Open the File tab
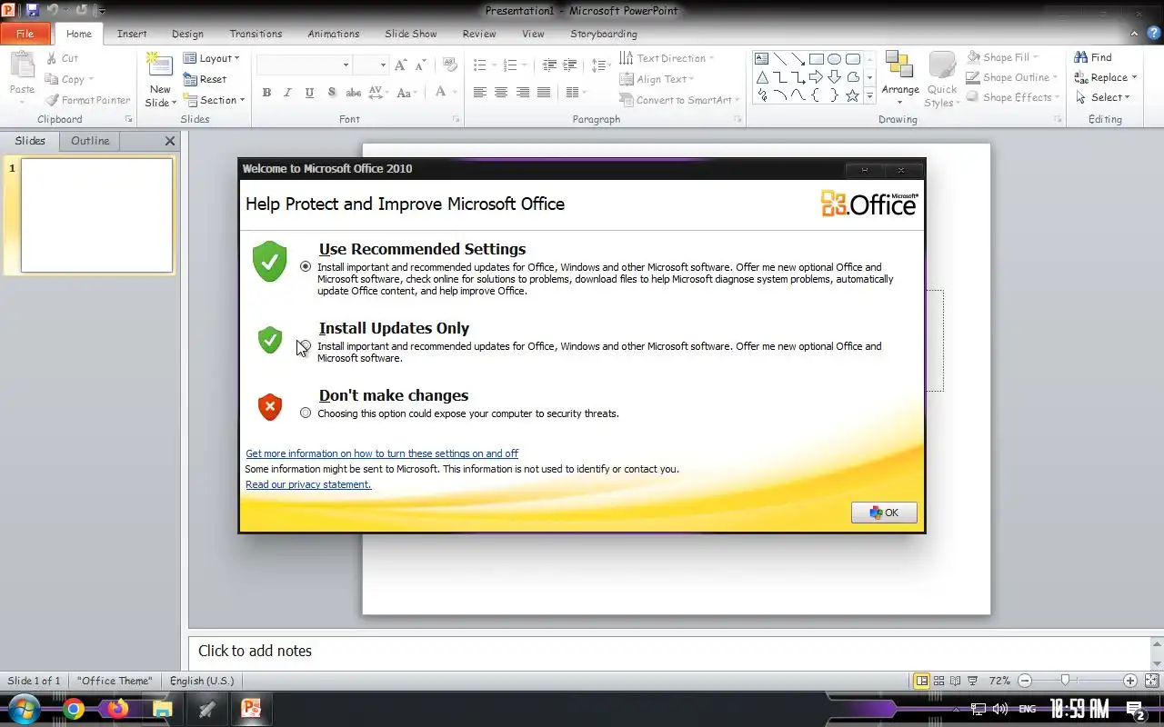 (25, 34)
